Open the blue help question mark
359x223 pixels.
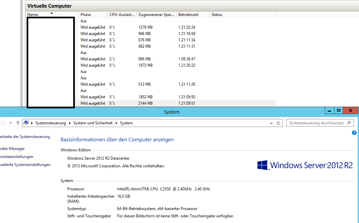pos(354,133)
